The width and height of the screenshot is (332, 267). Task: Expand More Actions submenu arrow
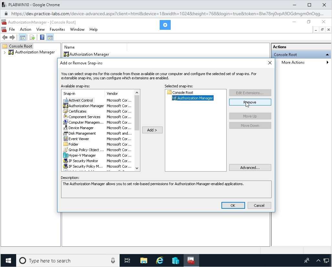coord(327,62)
